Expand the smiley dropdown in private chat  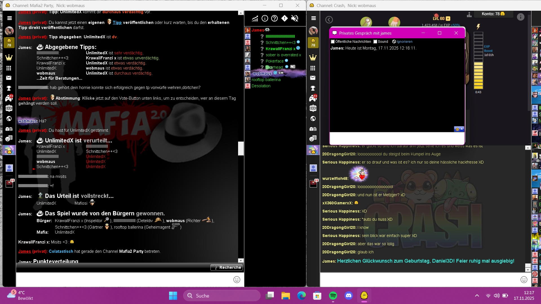click(x=459, y=129)
